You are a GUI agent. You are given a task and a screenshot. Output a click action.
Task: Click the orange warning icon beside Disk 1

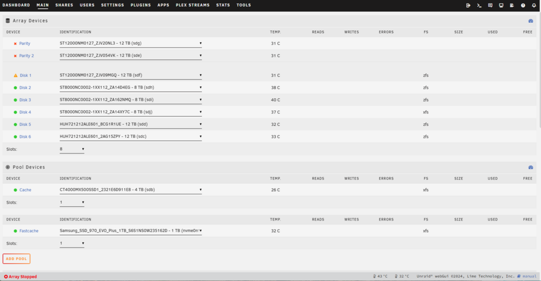click(16, 75)
